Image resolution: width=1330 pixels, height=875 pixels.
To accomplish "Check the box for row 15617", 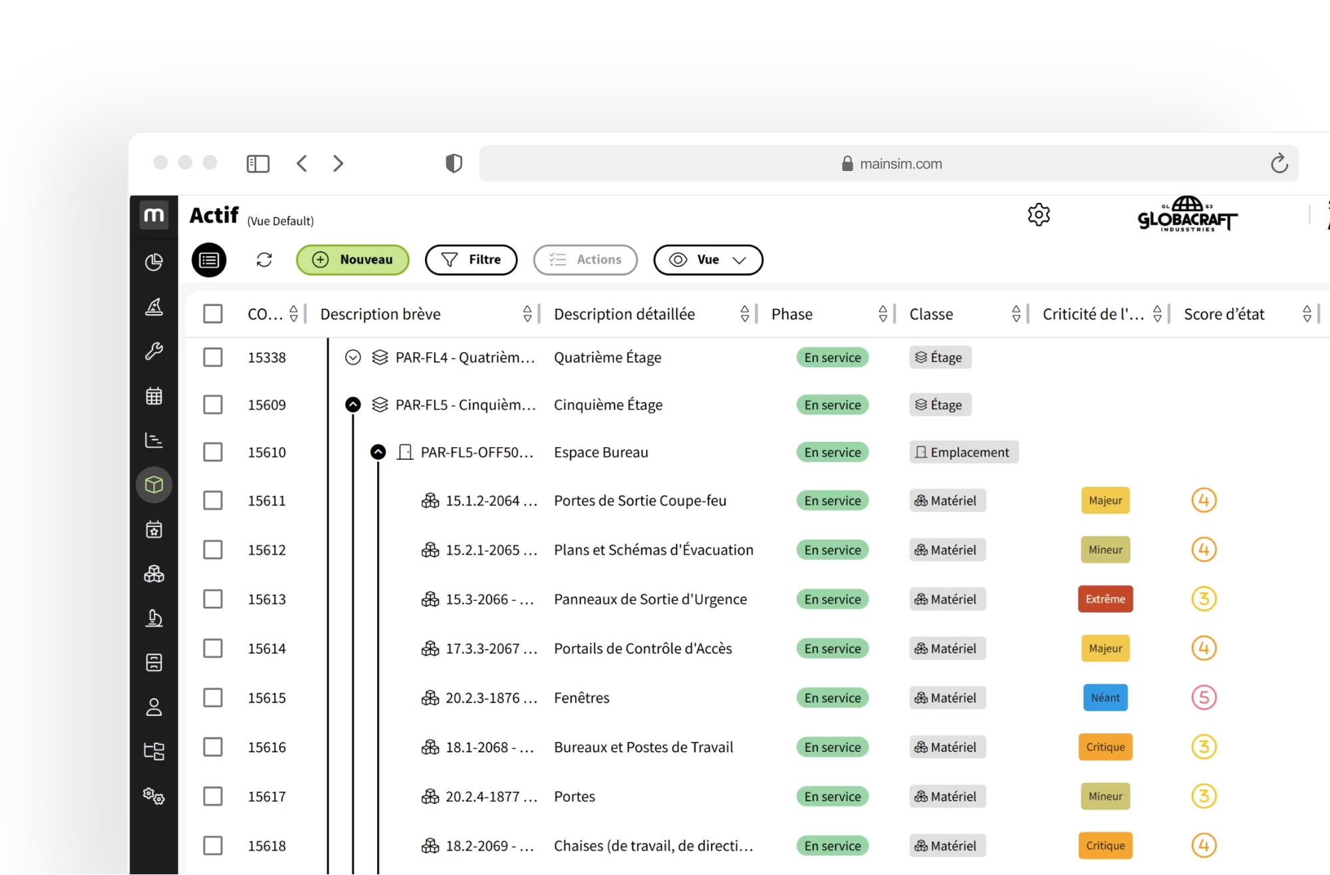I will pos(213,796).
